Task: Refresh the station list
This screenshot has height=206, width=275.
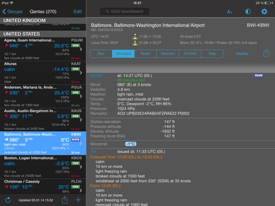Action: (8, 200)
